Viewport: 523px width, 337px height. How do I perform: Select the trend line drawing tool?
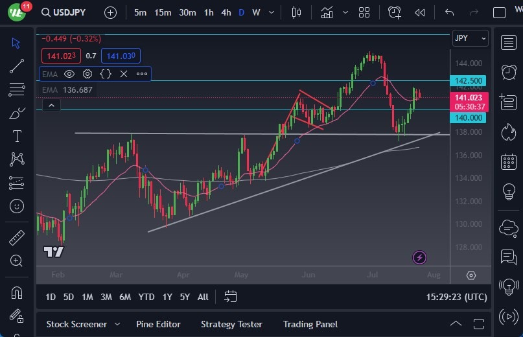pos(17,66)
